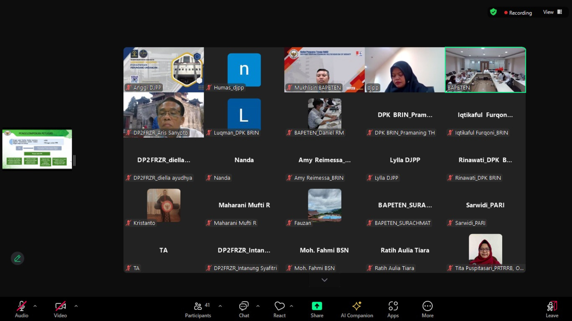Select Kristanto participant tile

click(x=164, y=205)
